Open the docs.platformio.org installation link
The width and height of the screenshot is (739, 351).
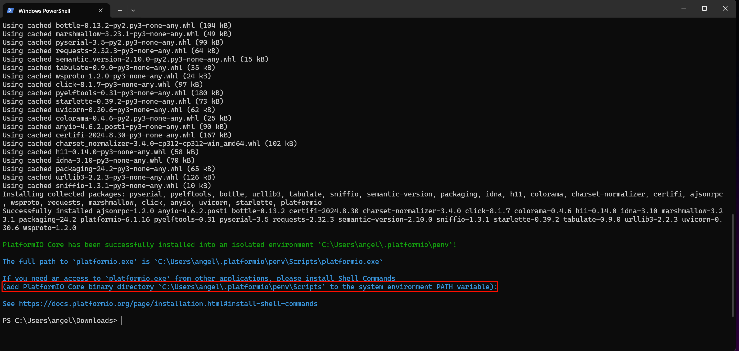(168, 304)
